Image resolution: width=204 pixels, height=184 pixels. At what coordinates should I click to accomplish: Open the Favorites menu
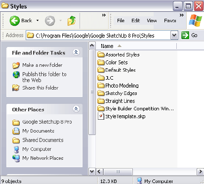click(x=170, y=21)
